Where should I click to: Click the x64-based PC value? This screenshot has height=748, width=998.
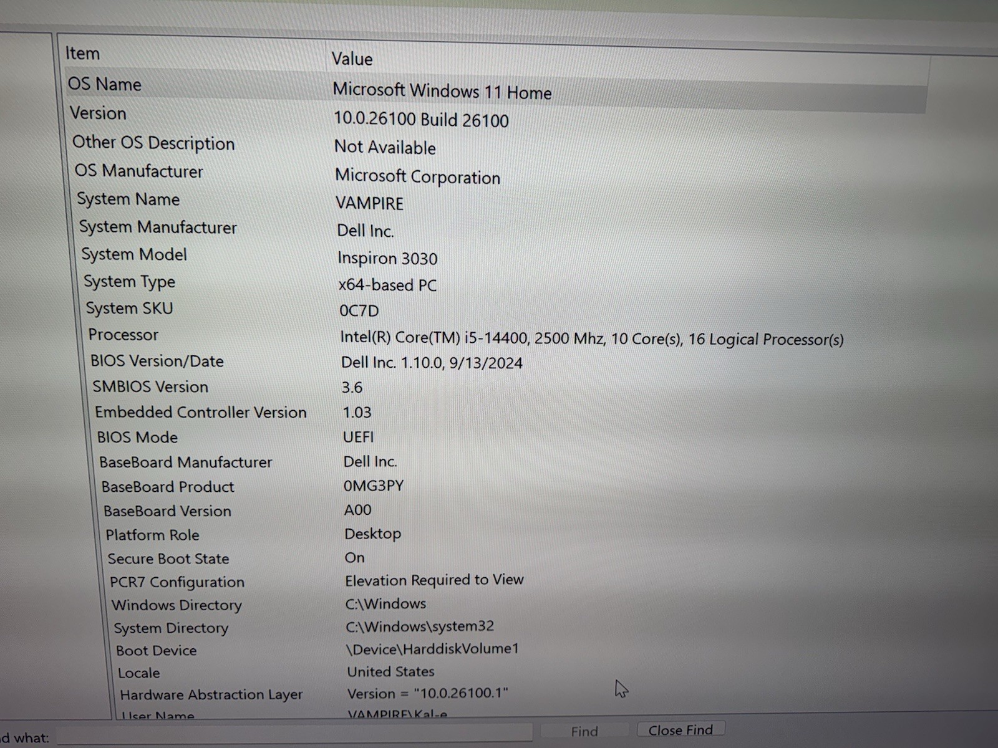click(x=387, y=285)
